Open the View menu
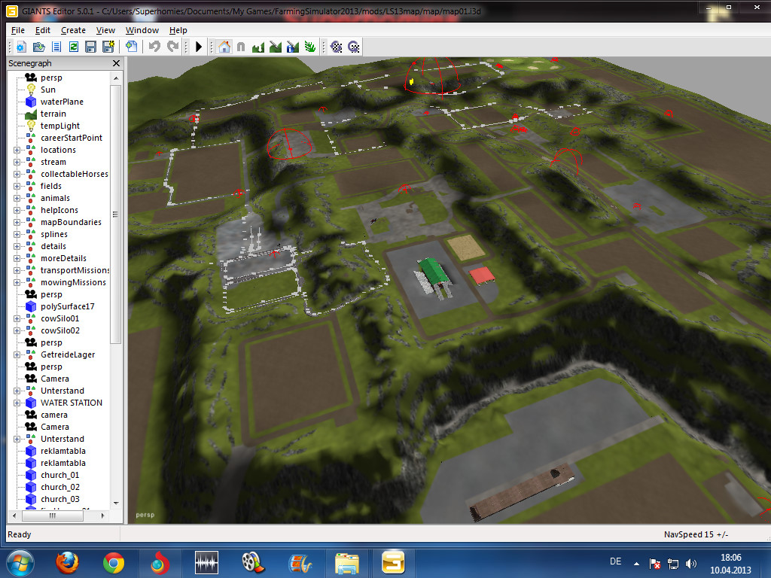The width and height of the screenshot is (771, 578). [105, 30]
